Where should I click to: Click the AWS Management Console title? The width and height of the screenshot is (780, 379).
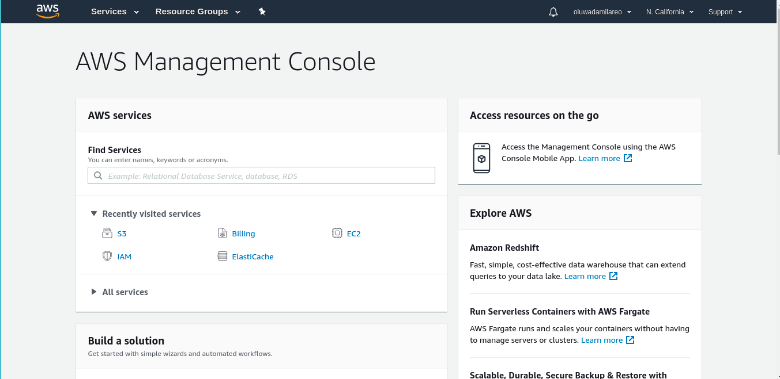pos(225,62)
